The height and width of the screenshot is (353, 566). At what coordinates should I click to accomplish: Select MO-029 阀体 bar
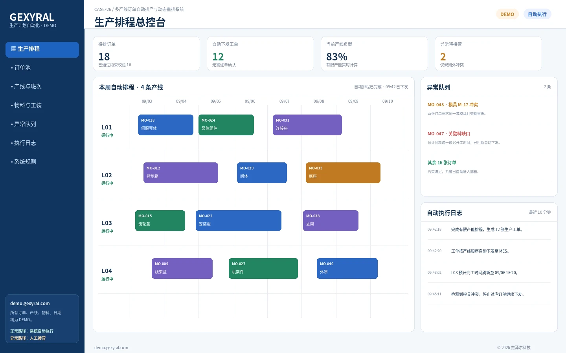click(x=262, y=173)
